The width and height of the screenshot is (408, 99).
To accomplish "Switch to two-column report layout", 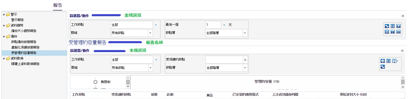I will tap(392, 32).
